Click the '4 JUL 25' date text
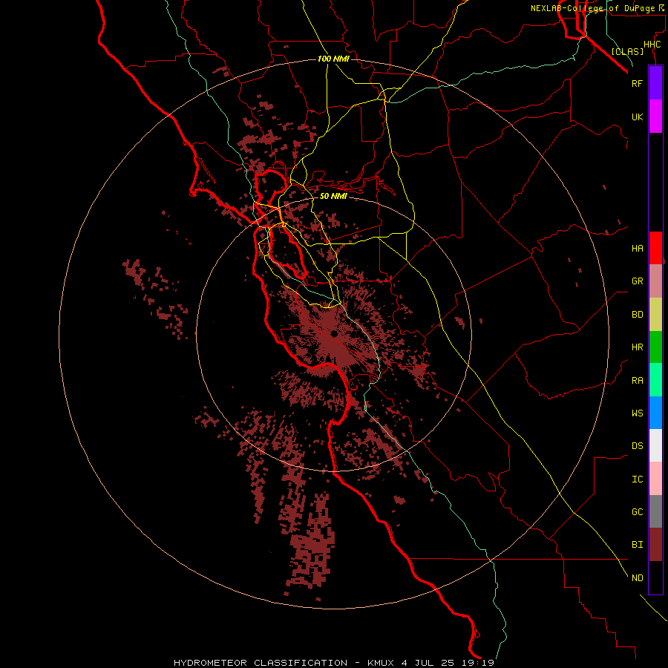Screen dimensions: 668x668 pyautogui.click(x=428, y=663)
